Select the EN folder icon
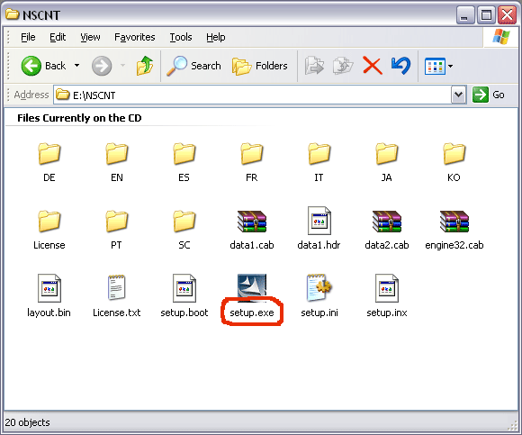522x435 pixels. coord(116,153)
